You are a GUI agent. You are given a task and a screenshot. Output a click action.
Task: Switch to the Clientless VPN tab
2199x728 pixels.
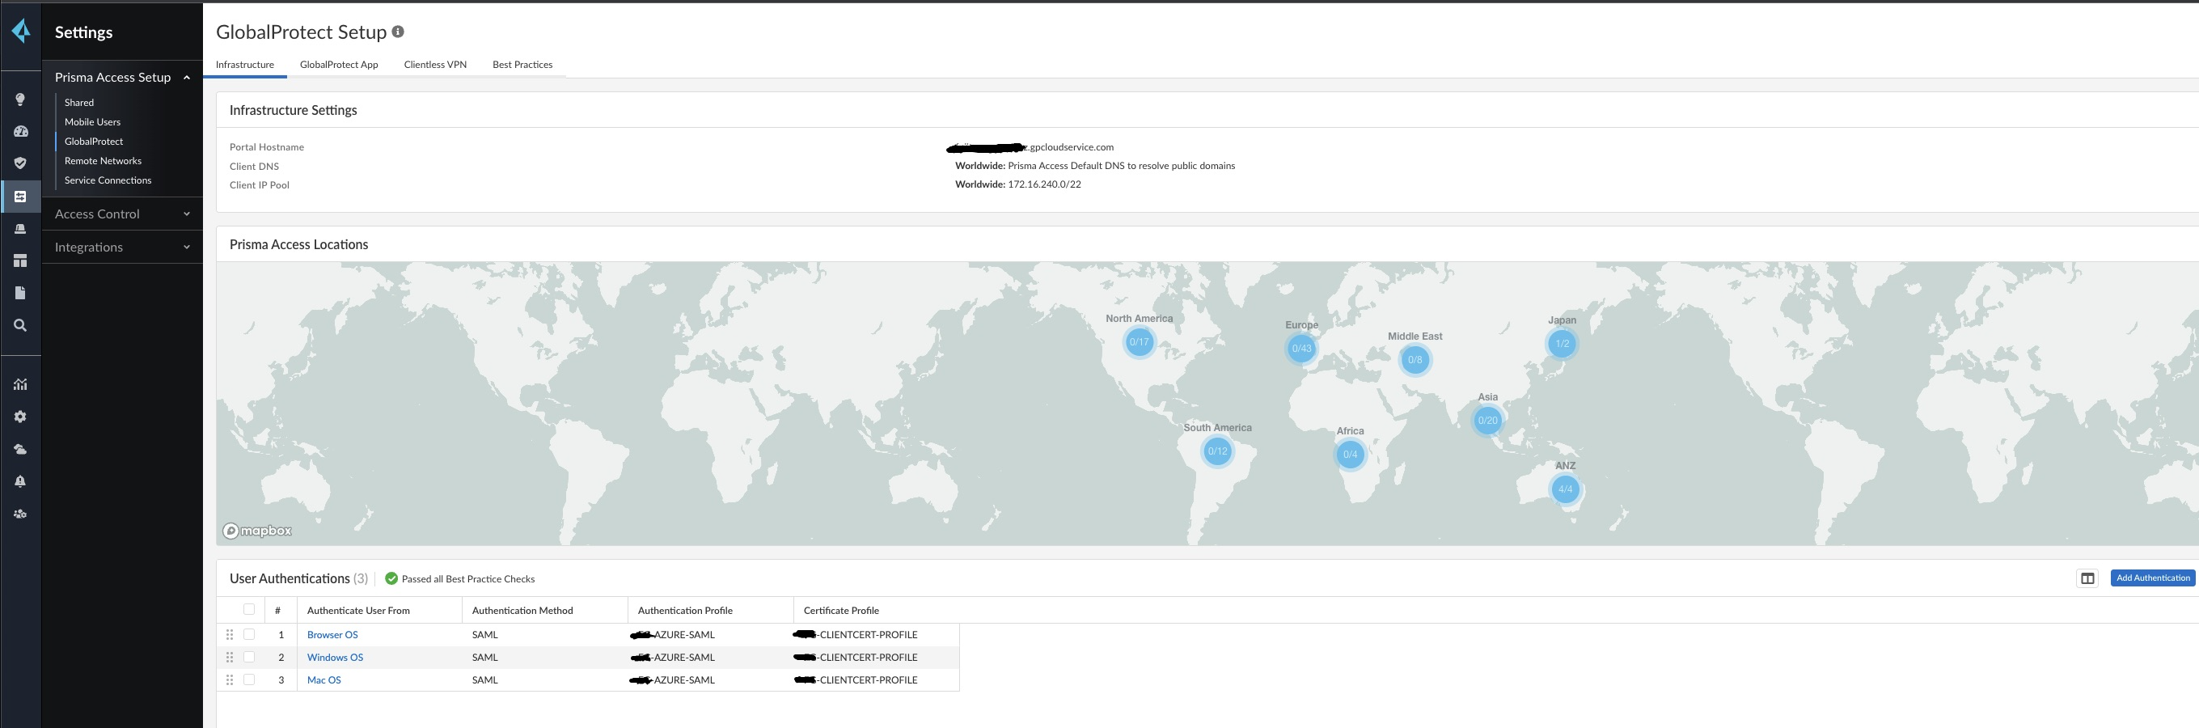[434, 64]
